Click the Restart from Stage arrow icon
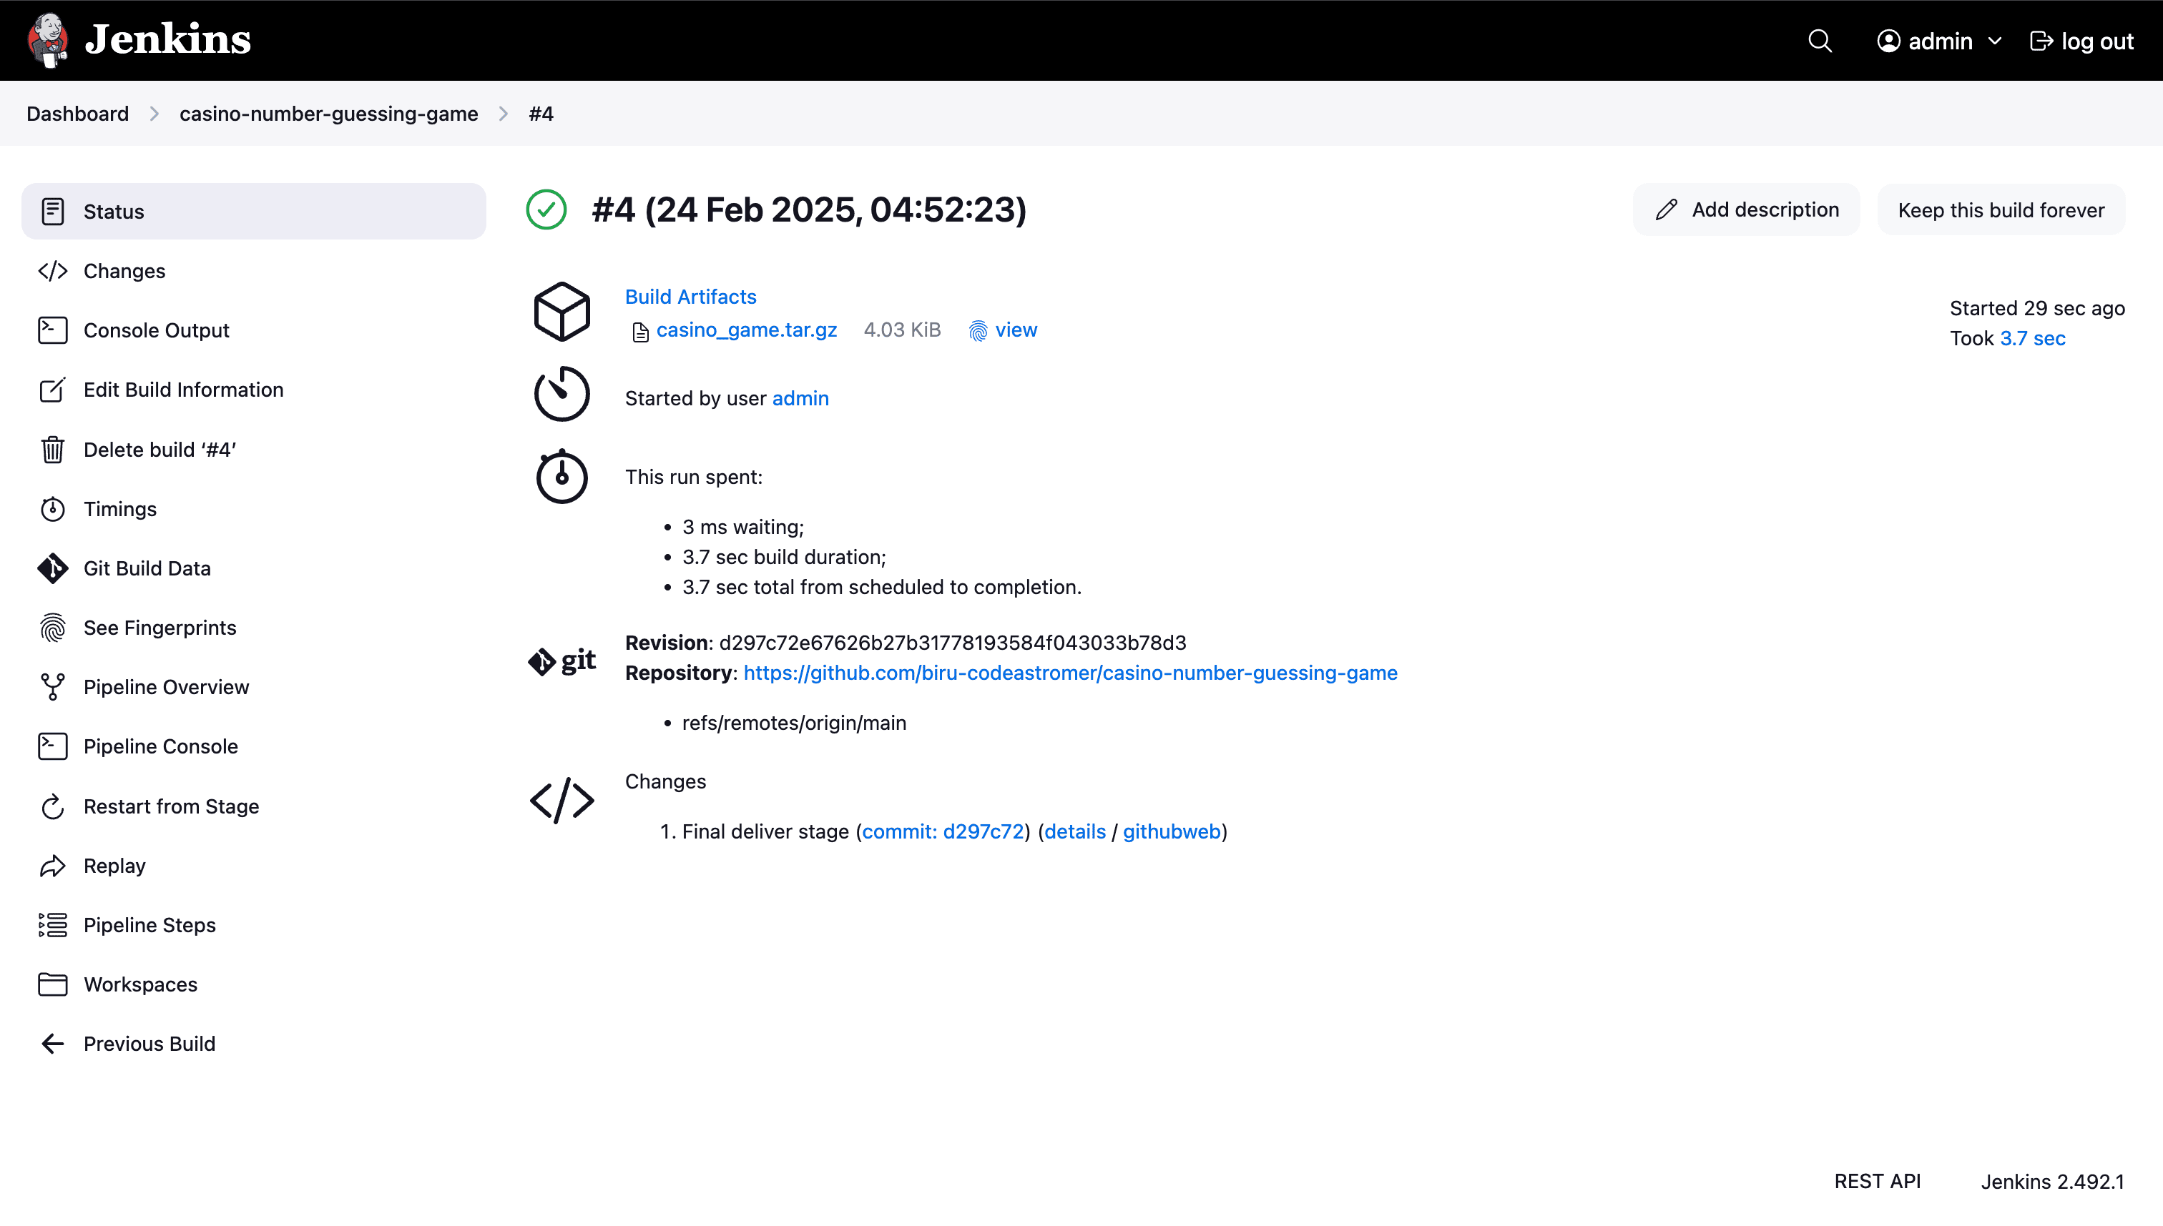The width and height of the screenshot is (2163, 1226). (x=52, y=806)
